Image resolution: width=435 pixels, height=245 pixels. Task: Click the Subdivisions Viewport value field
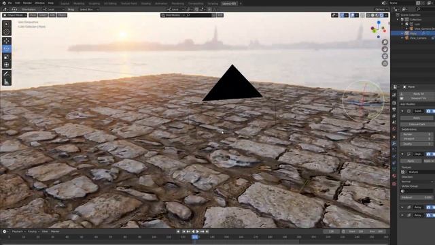pyautogui.click(x=417, y=139)
